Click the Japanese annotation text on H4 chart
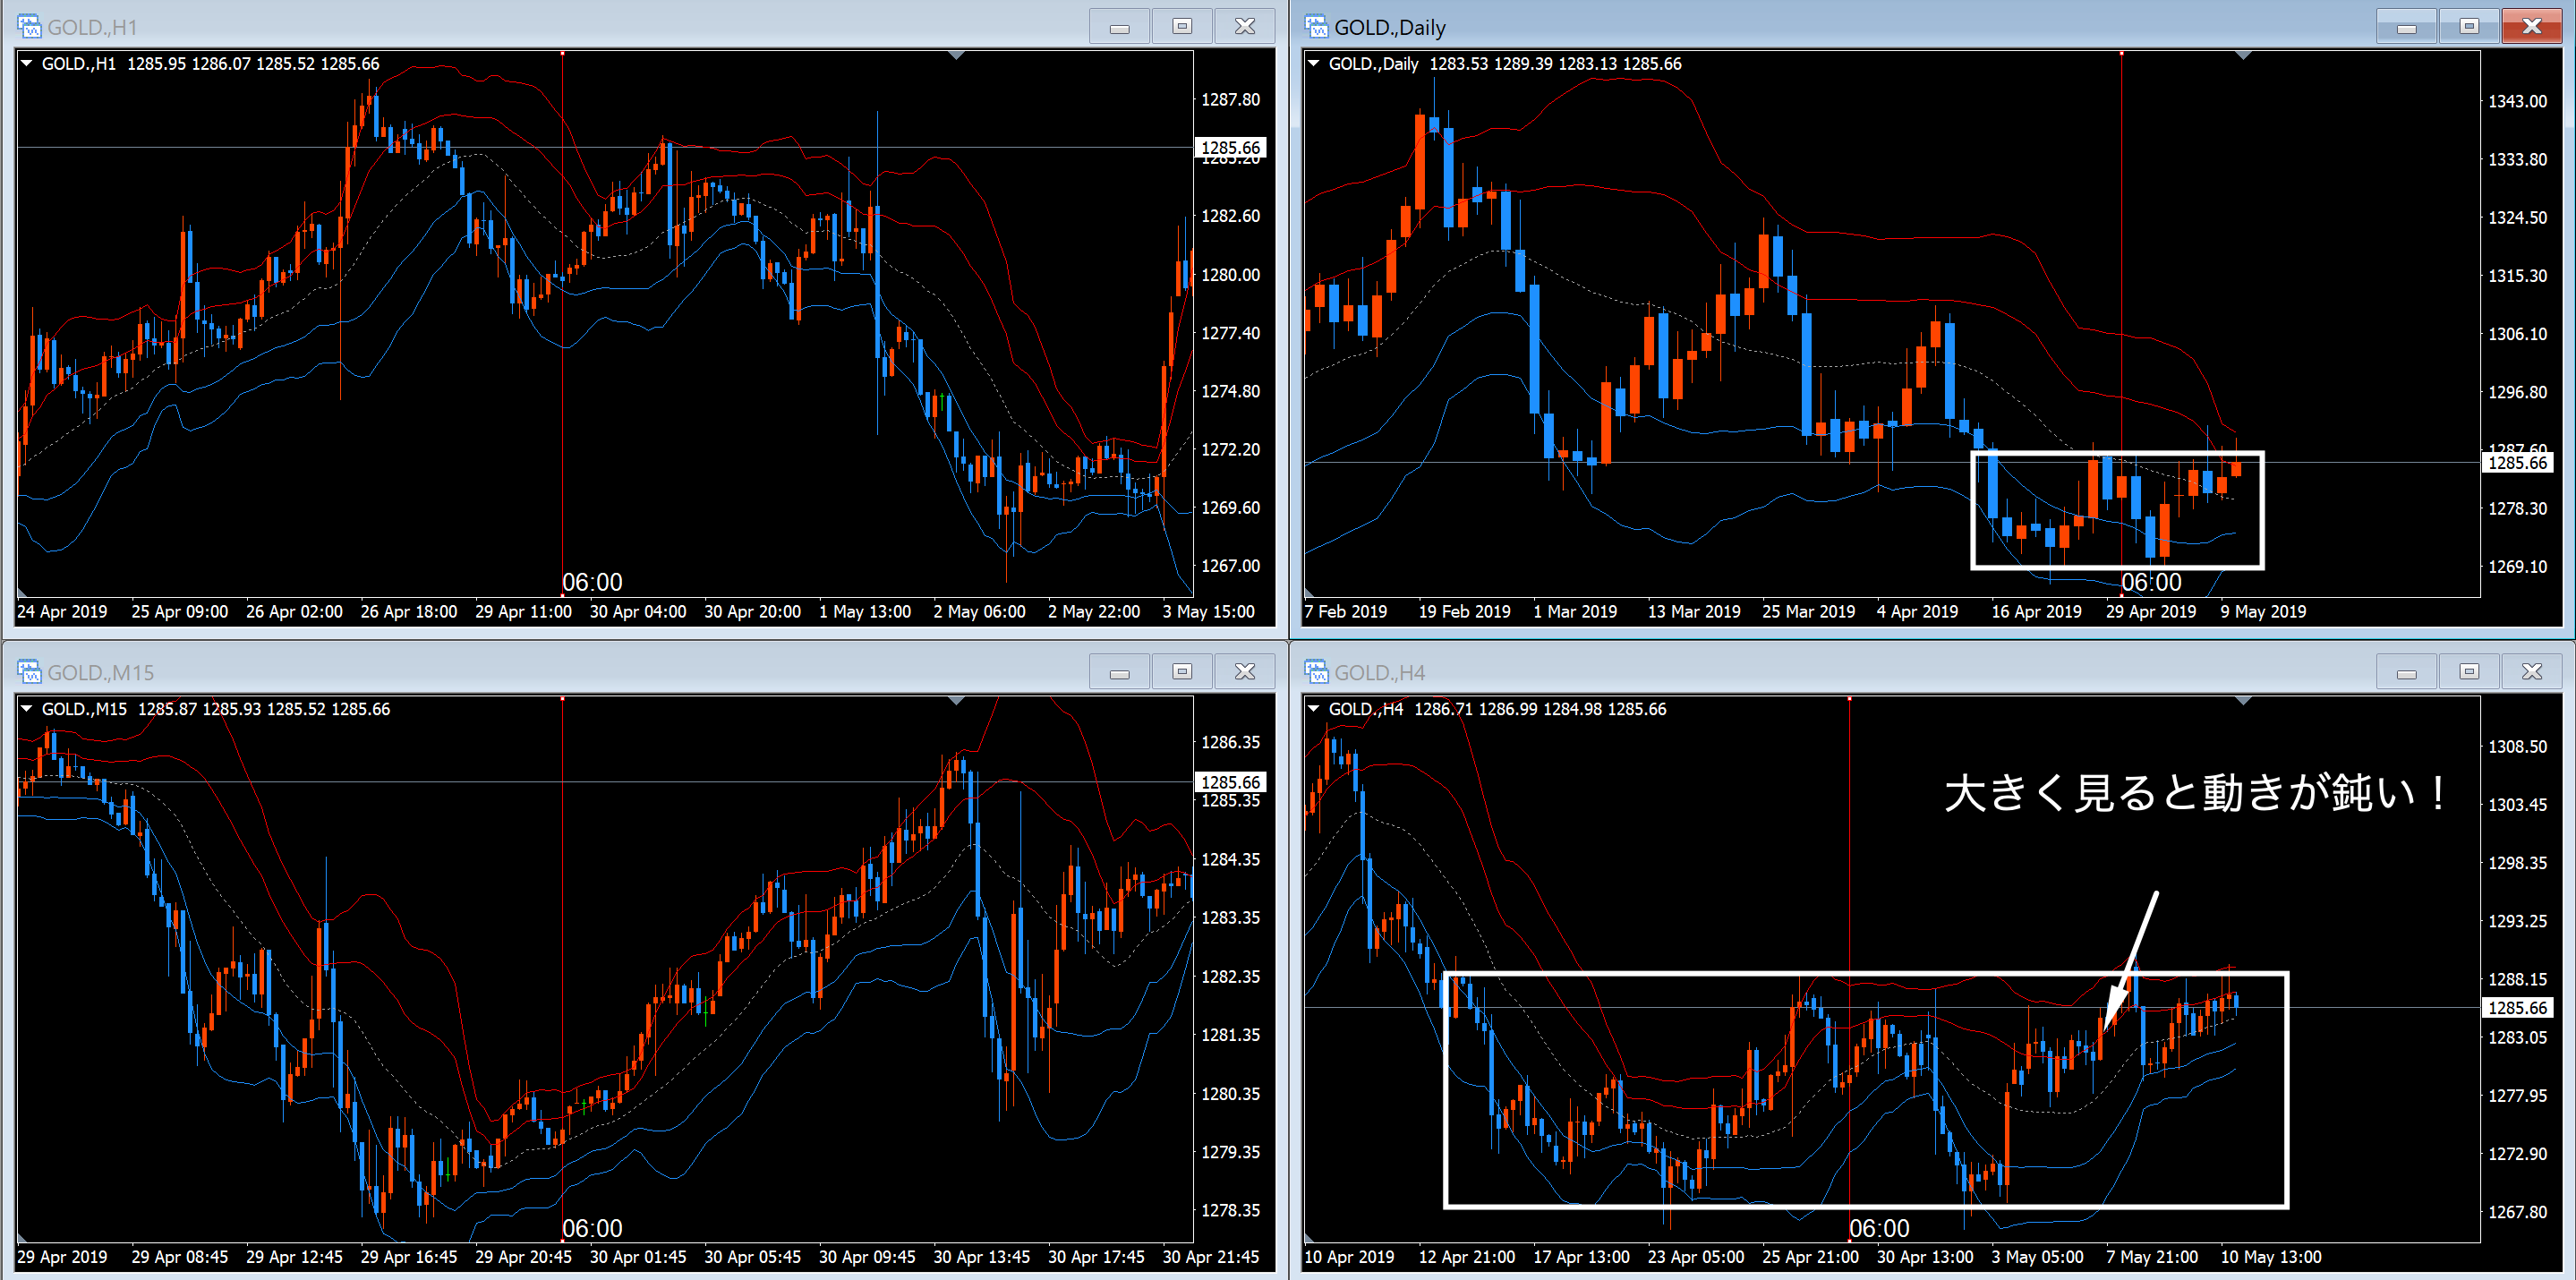 click(2195, 793)
